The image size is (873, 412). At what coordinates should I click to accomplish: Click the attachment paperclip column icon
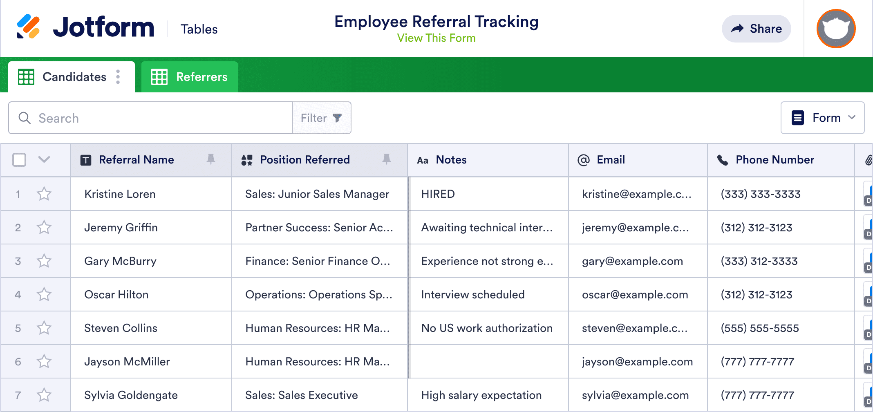coord(868,160)
